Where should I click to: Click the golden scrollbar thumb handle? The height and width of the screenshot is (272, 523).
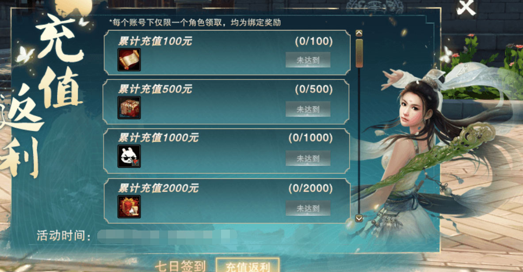[359, 53]
